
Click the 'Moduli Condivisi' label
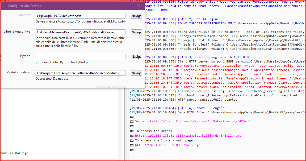coord(18,72)
